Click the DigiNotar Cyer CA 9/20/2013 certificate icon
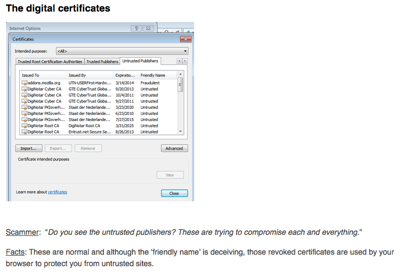This screenshot has width=401, height=275. click(x=24, y=89)
